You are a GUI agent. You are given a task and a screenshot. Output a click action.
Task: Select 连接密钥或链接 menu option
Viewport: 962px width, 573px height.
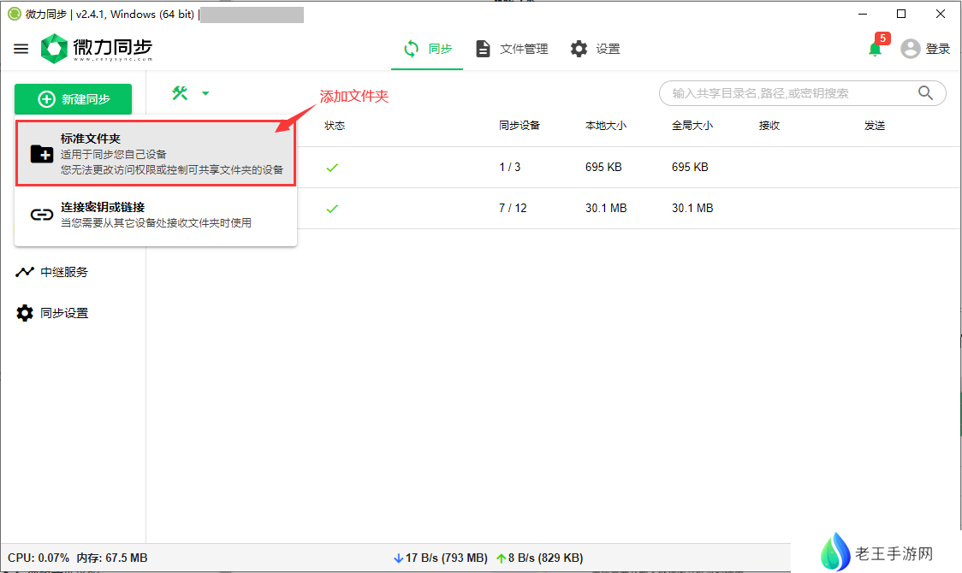click(156, 215)
